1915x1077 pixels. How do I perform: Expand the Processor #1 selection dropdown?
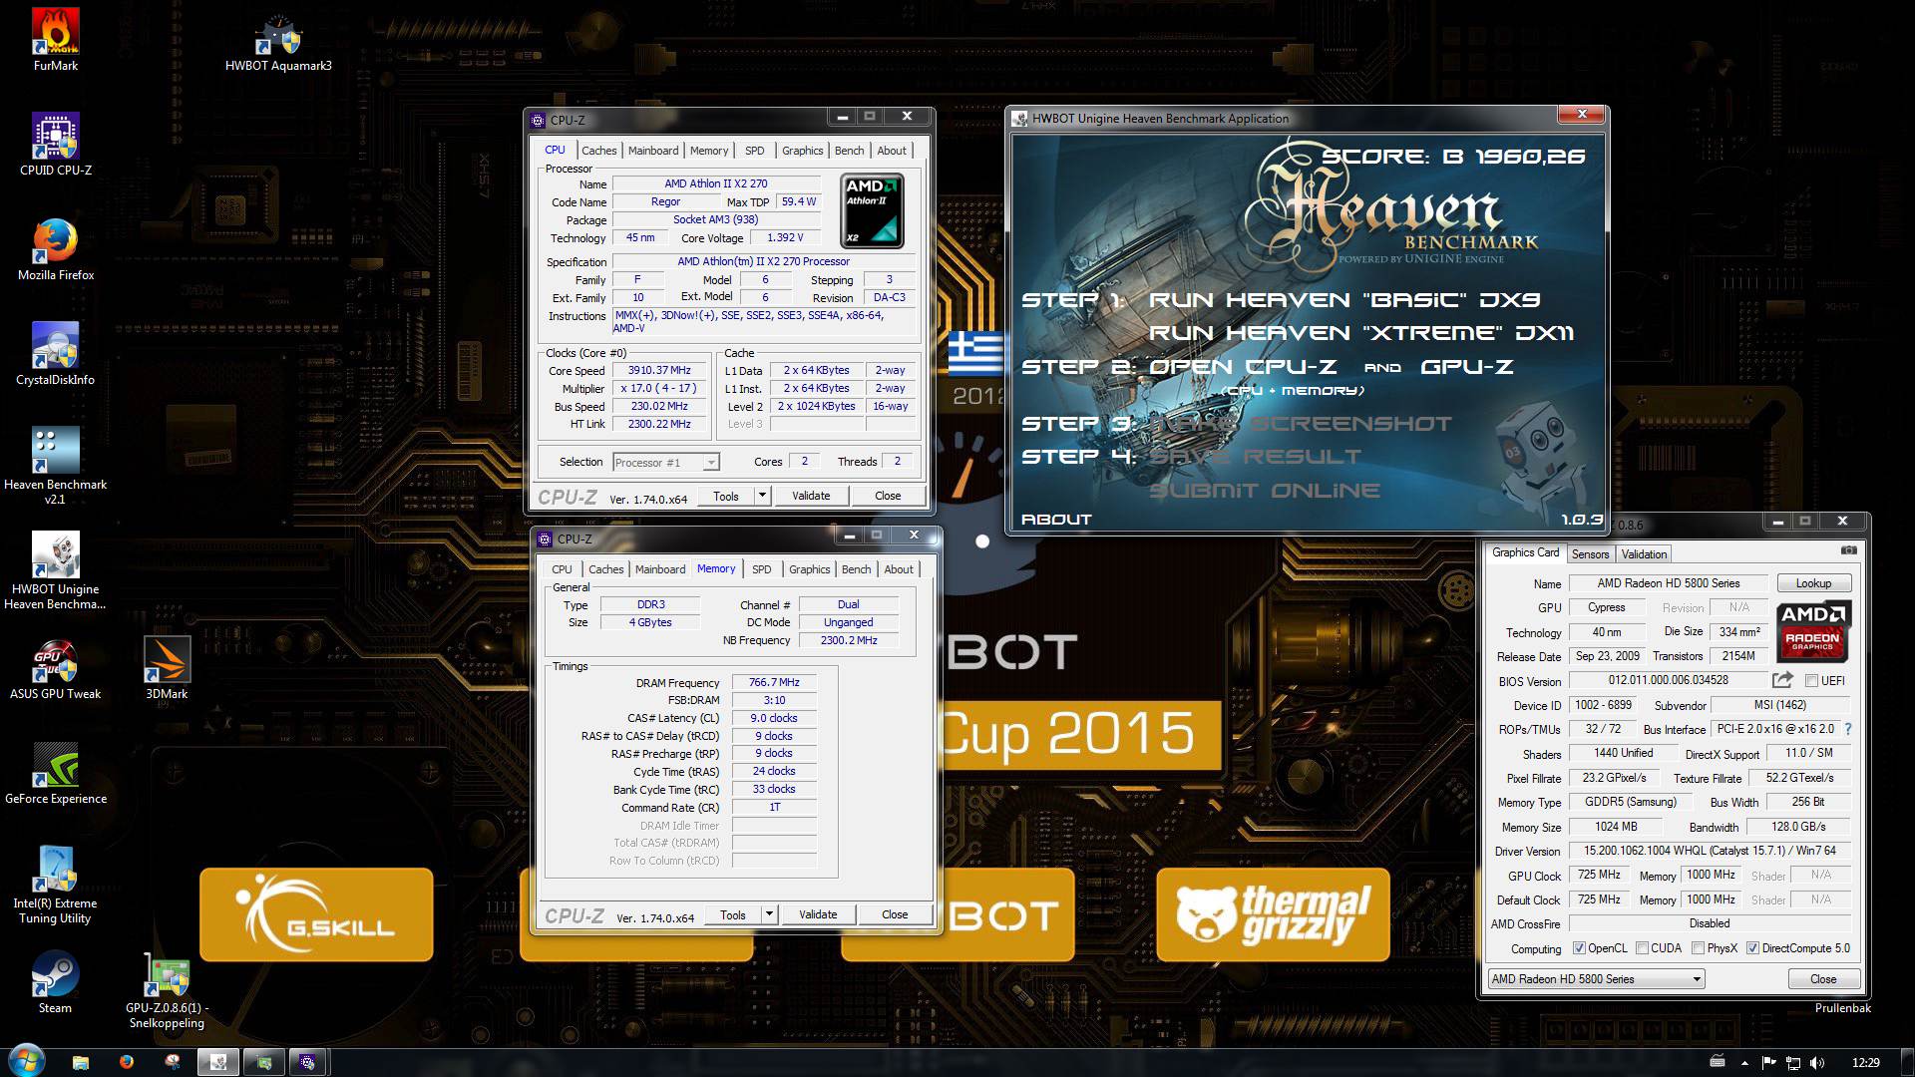point(710,462)
